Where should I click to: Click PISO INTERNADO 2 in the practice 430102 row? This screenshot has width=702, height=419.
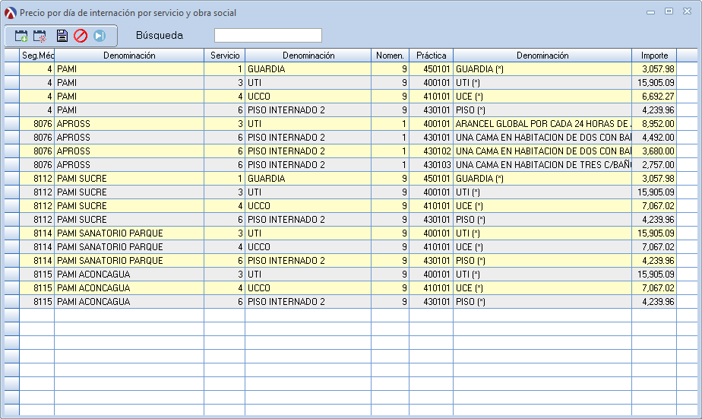tap(308, 151)
